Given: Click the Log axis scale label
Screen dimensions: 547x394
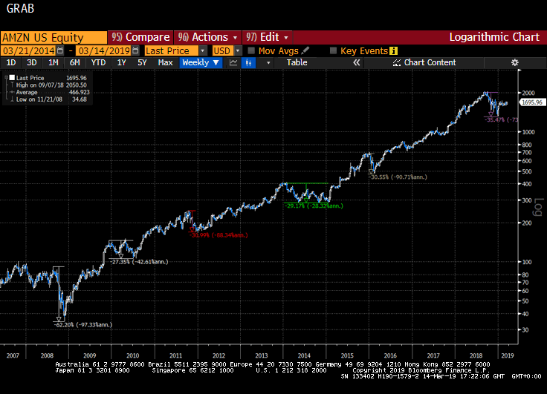Looking at the screenshot, I should pyautogui.click(x=539, y=207).
